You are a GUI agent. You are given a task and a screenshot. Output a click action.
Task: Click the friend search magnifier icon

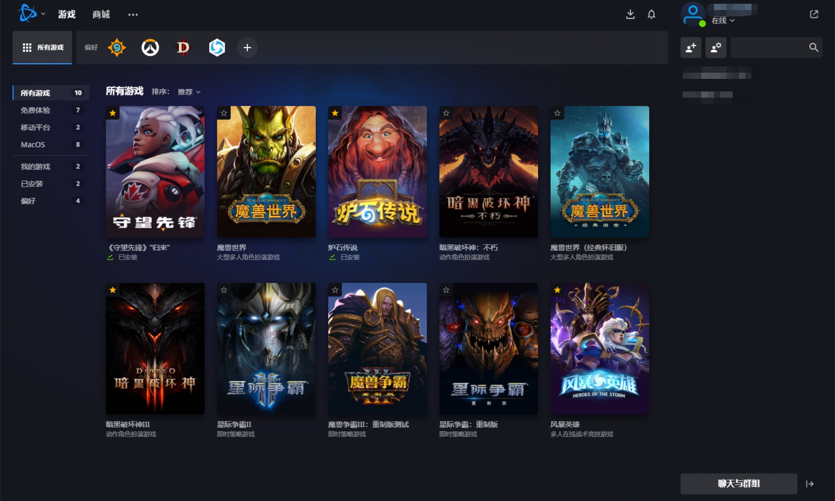(813, 48)
